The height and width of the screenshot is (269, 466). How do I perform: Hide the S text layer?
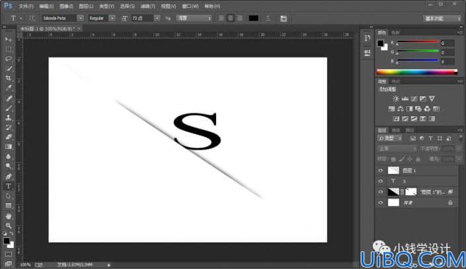pos(381,181)
